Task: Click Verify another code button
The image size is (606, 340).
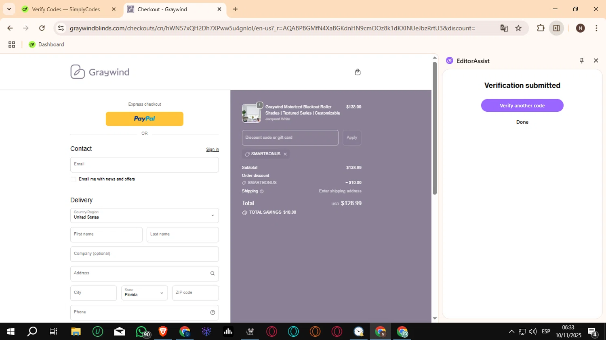Action: click(522, 105)
